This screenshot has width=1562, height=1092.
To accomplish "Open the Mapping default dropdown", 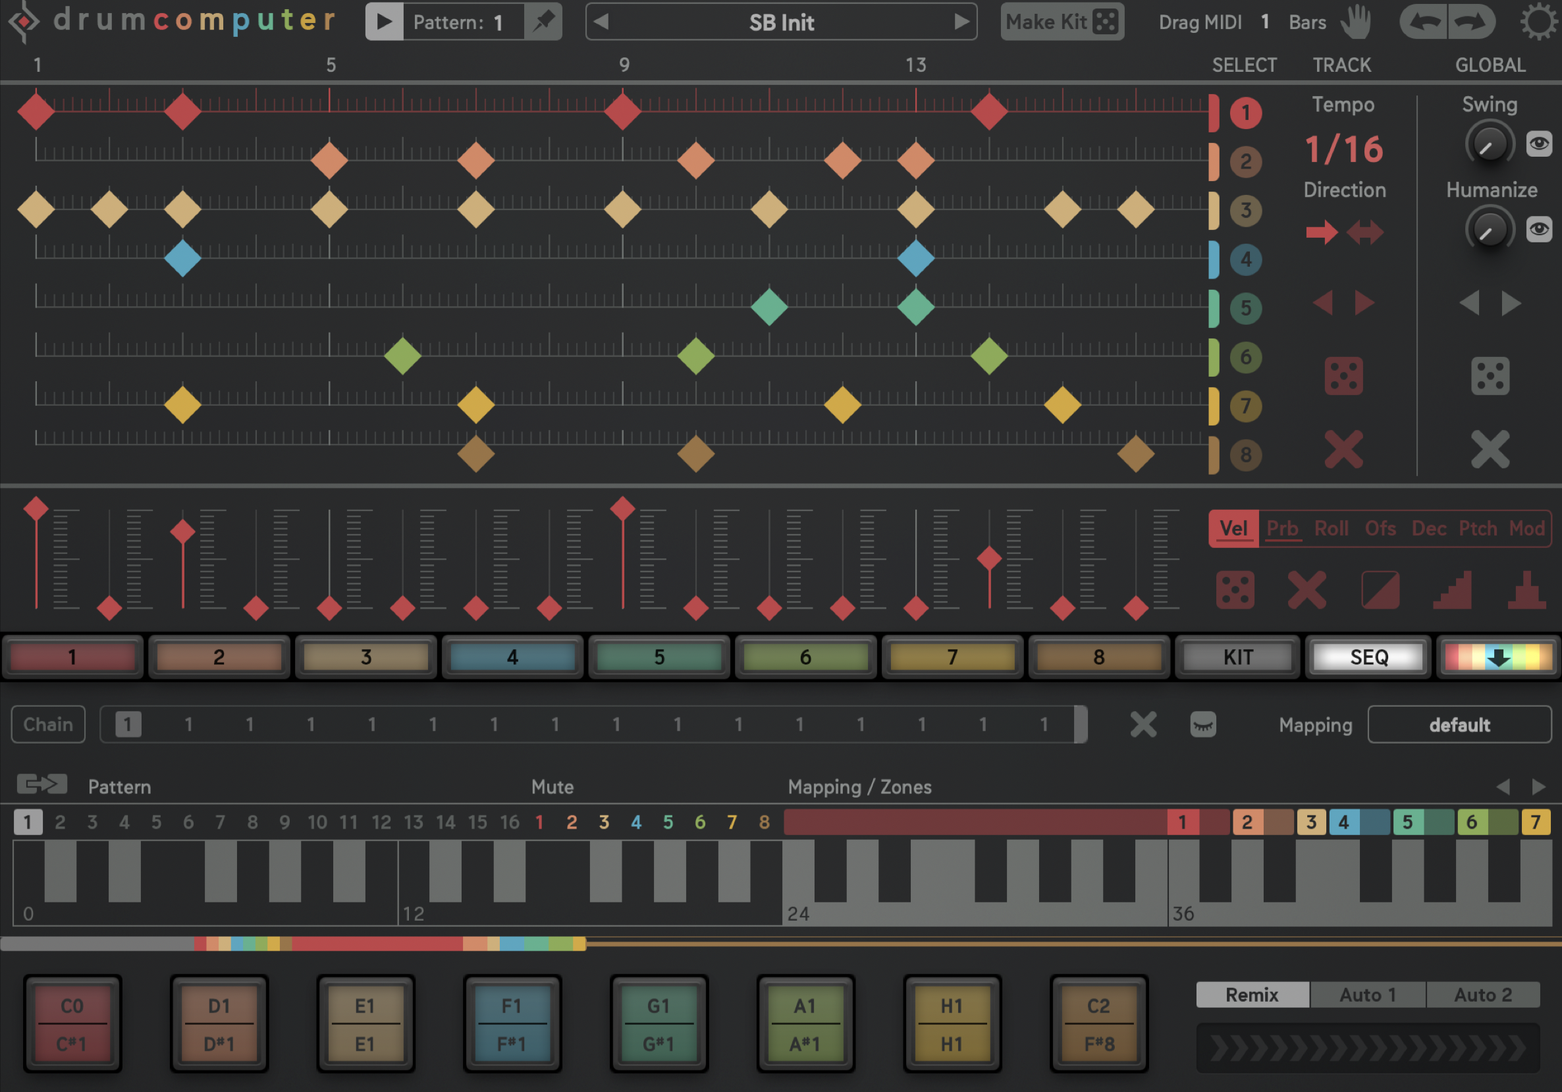I will pos(1459,724).
